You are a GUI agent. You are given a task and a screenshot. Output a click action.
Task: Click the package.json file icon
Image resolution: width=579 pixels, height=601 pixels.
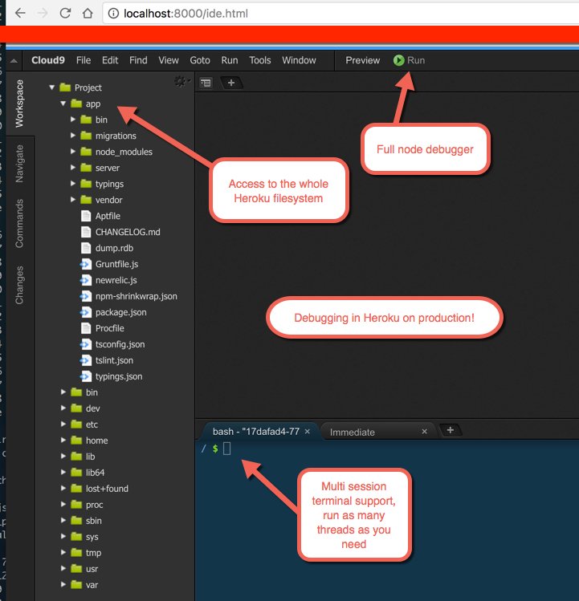pyautogui.click(x=86, y=312)
